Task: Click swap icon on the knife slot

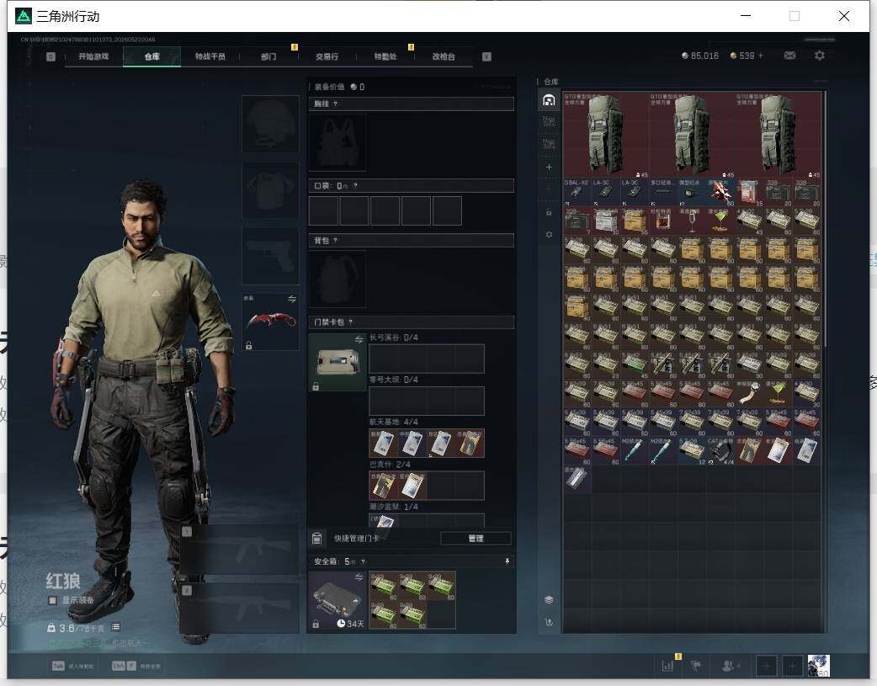Action: (292, 300)
